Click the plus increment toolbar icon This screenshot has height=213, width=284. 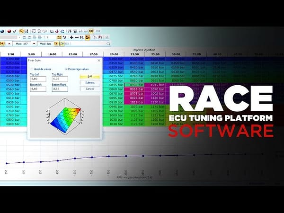click(72, 37)
